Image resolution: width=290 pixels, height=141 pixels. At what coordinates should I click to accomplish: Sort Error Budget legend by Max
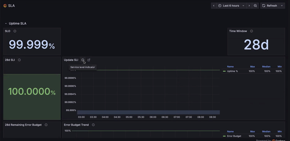pos(253,131)
